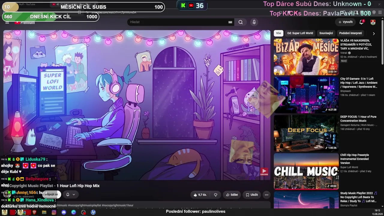
Task: Open the browser hamburger menu
Action: tap(381, 12)
